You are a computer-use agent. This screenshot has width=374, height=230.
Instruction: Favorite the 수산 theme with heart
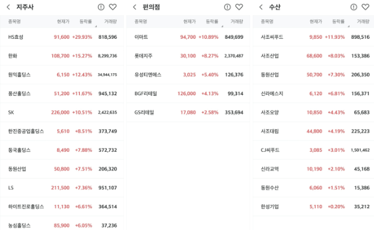point(365,7)
